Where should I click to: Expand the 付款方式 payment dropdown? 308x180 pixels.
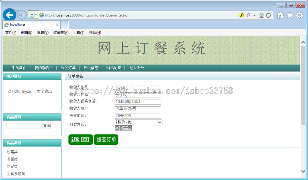click(x=139, y=122)
